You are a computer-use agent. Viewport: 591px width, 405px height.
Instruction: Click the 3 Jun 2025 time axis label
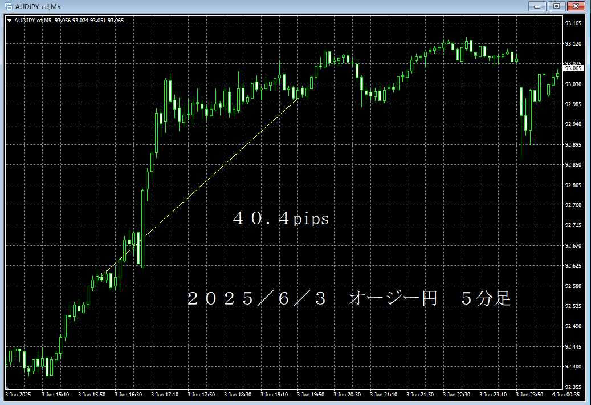[19, 394]
